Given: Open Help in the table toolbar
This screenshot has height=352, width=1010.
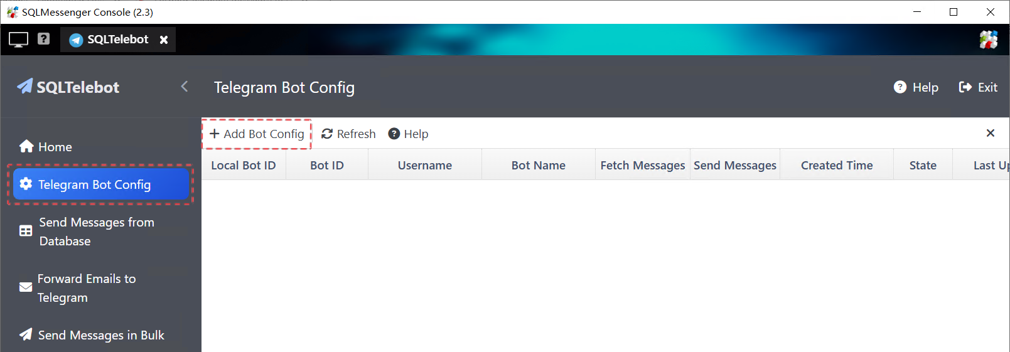Looking at the screenshot, I should point(408,134).
